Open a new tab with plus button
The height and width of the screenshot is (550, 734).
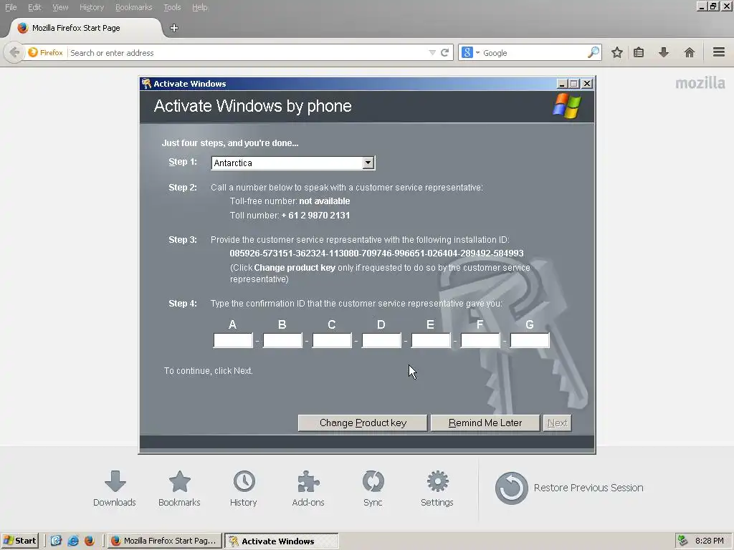tap(174, 28)
